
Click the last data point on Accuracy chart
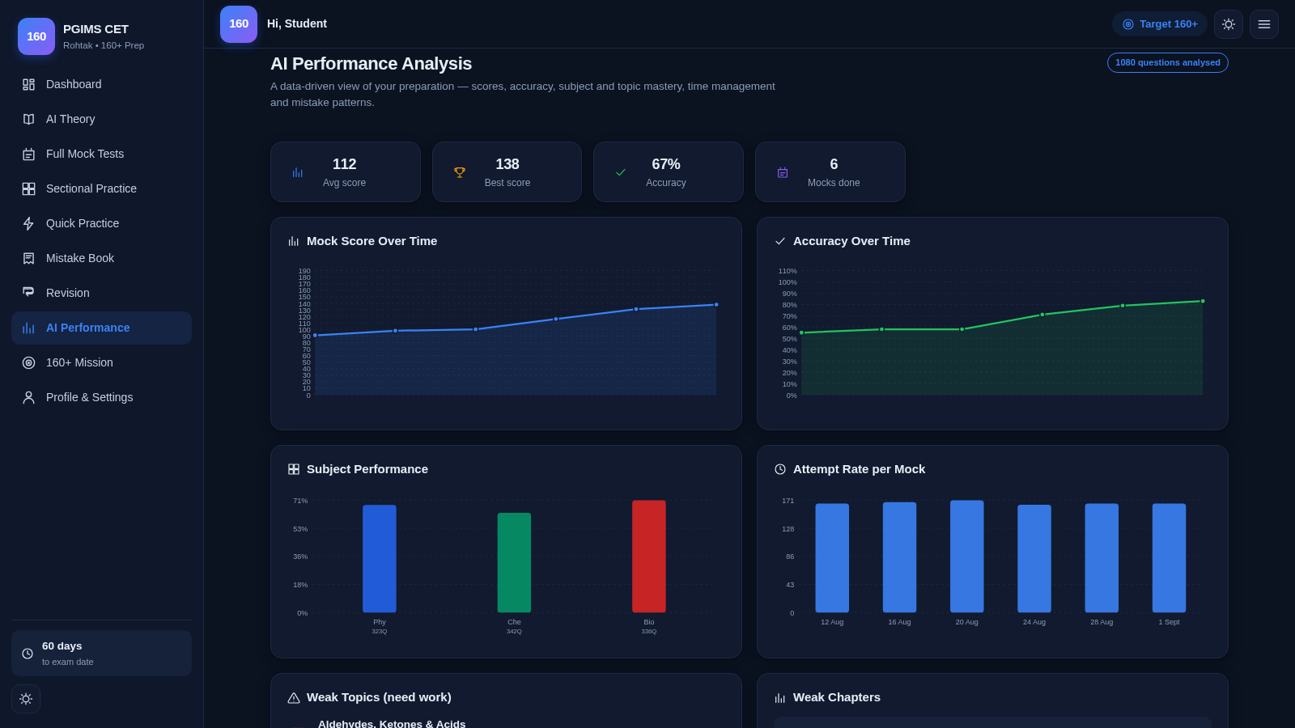(x=1203, y=301)
